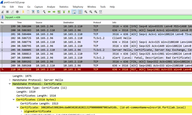This screenshot has height=115, width=192.
Task: Select packet 205 Server Hello, Certificate row
Action: [96, 50]
